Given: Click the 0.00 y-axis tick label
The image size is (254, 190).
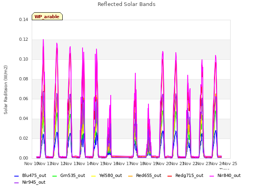Looking at the screenshot, I should pos(23,158).
